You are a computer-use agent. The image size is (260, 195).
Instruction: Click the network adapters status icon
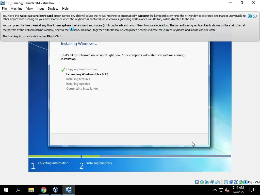tap(212, 182)
